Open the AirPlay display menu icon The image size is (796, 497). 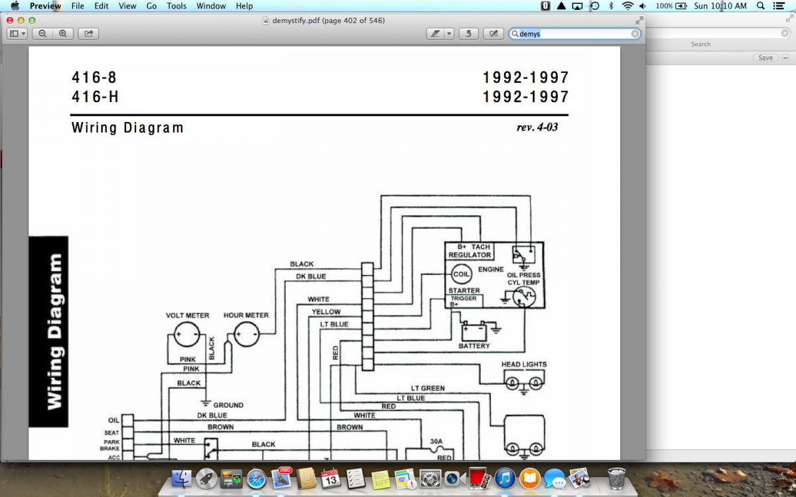pos(577,6)
